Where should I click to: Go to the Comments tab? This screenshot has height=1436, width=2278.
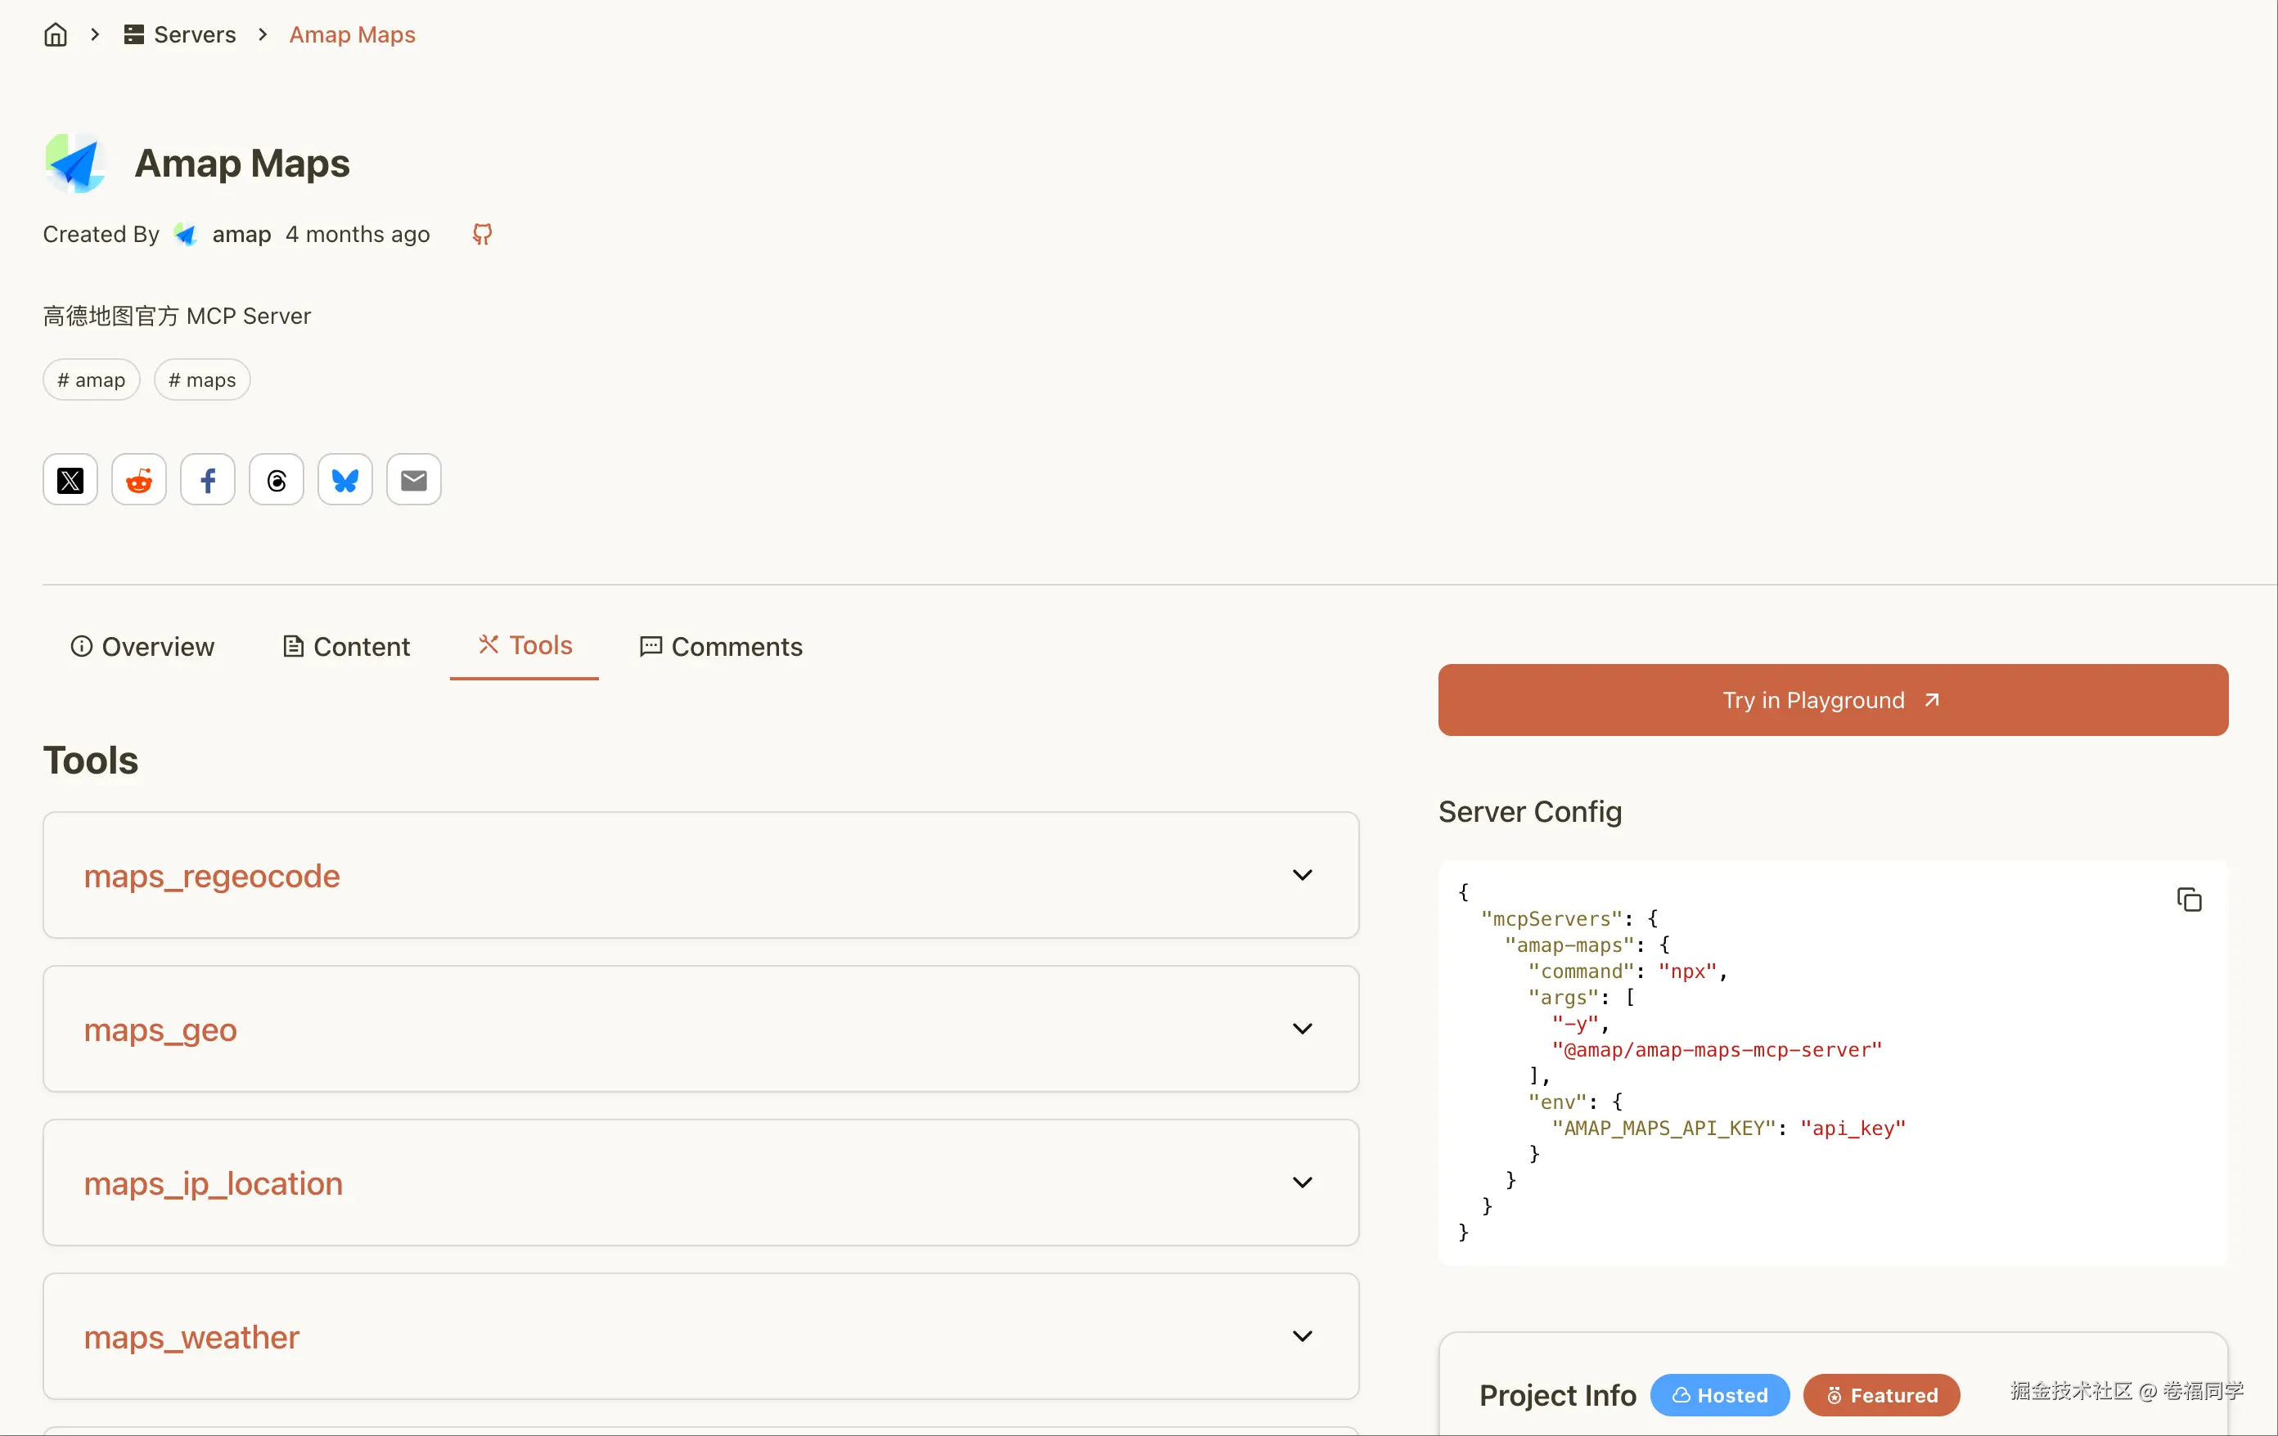point(721,647)
